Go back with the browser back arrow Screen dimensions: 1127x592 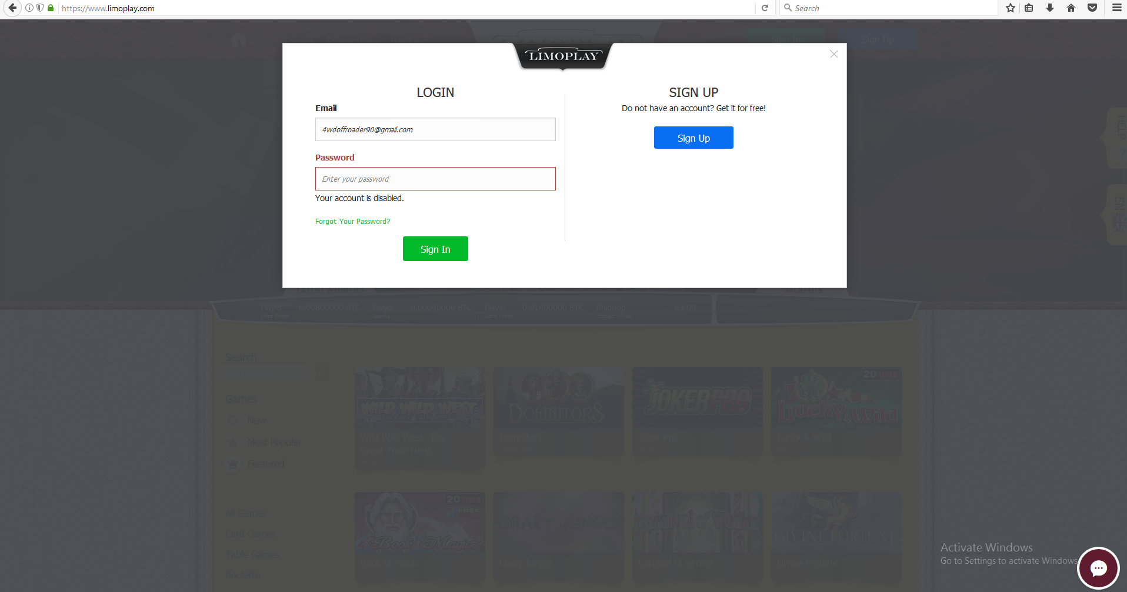pyautogui.click(x=12, y=8)
